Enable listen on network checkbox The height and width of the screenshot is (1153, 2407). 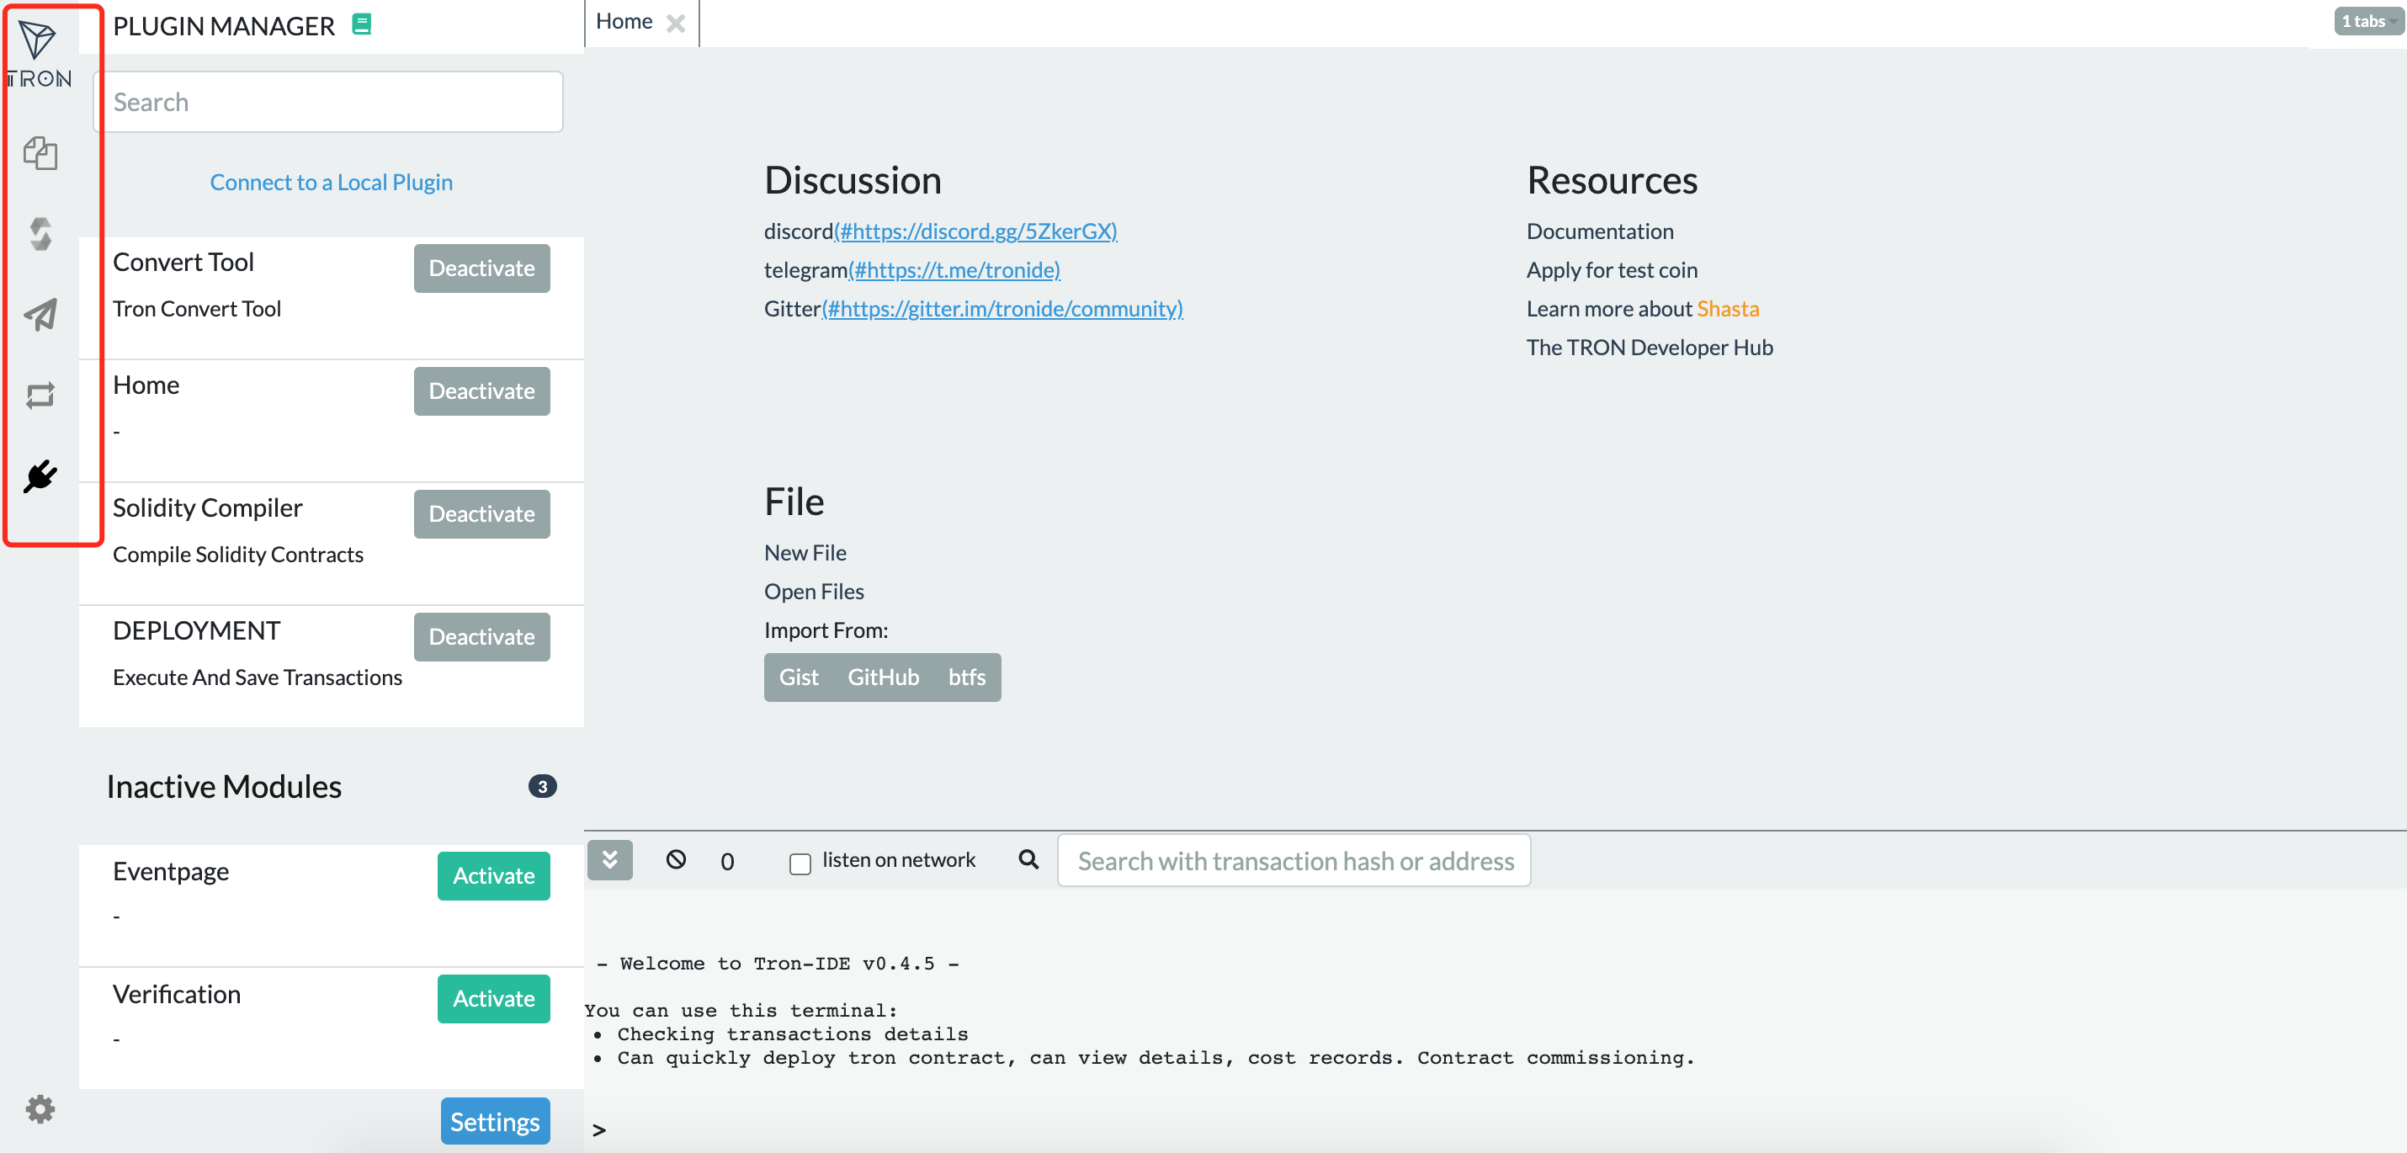[800, 863]
